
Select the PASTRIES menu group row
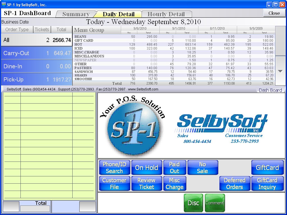pos(174,68)
